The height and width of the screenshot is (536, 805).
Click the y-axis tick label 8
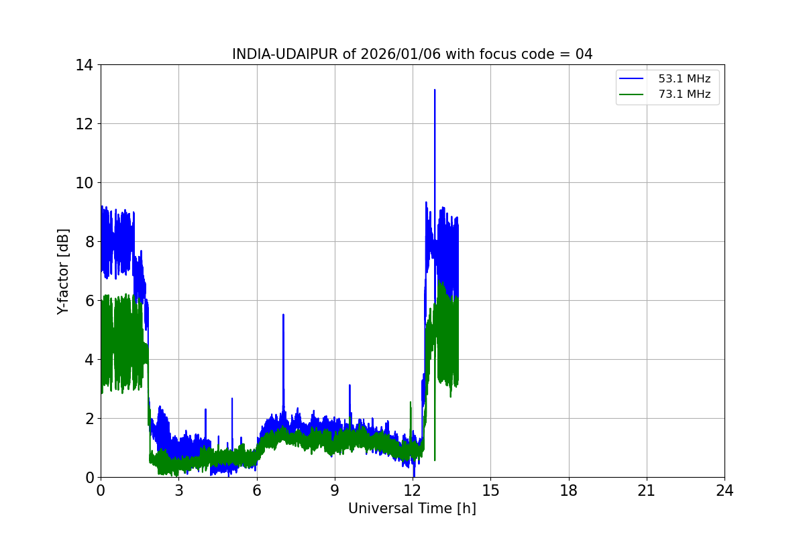[89, 242]
